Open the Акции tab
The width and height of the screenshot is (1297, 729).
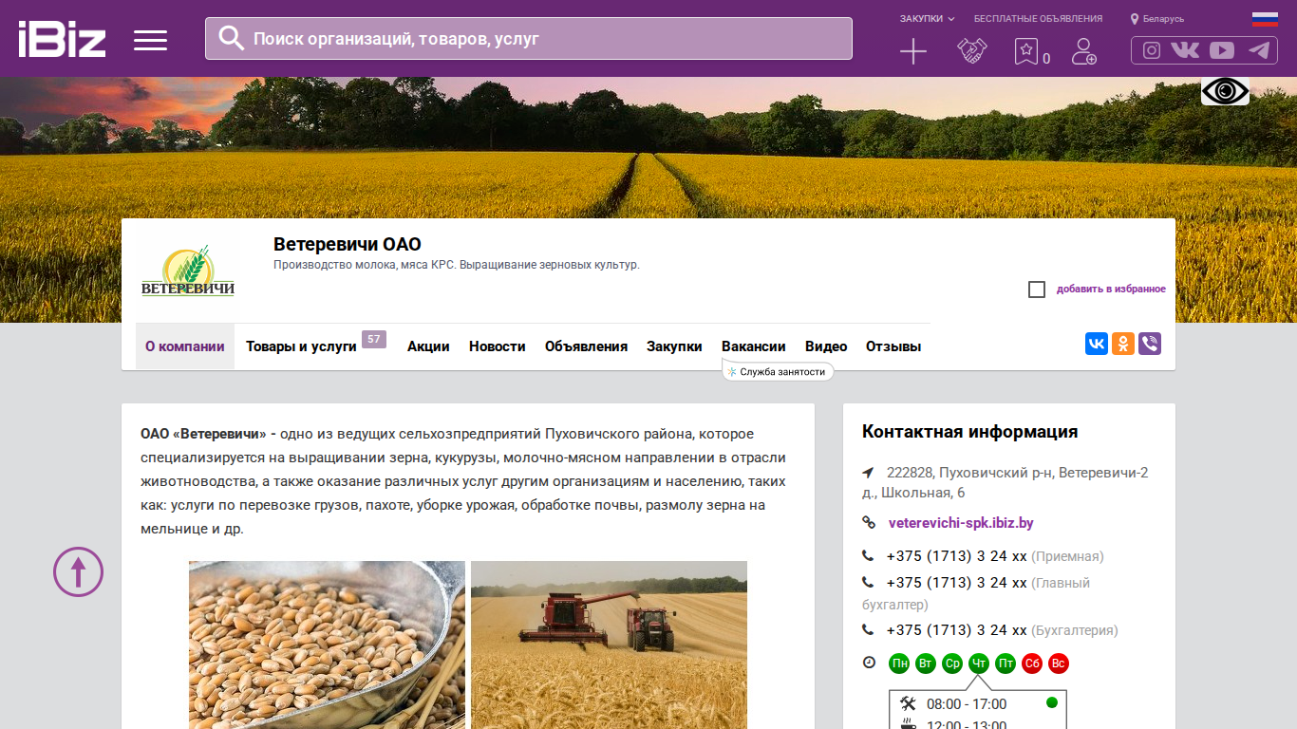click(x=428, y=346)
